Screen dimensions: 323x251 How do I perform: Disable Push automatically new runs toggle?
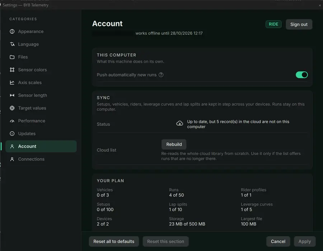click(302, 75)
